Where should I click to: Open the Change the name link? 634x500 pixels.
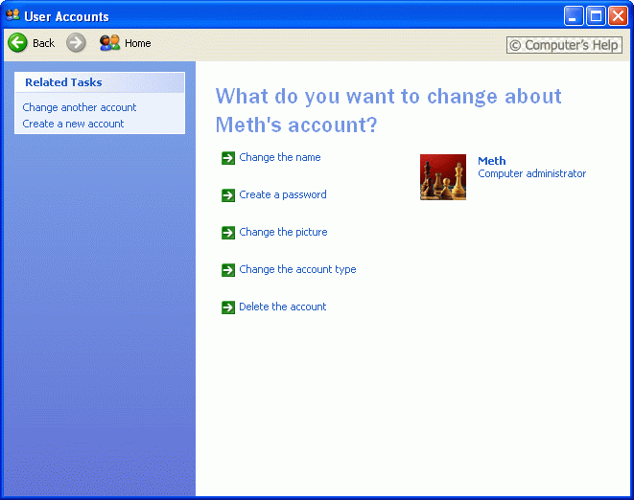point(280,157)
